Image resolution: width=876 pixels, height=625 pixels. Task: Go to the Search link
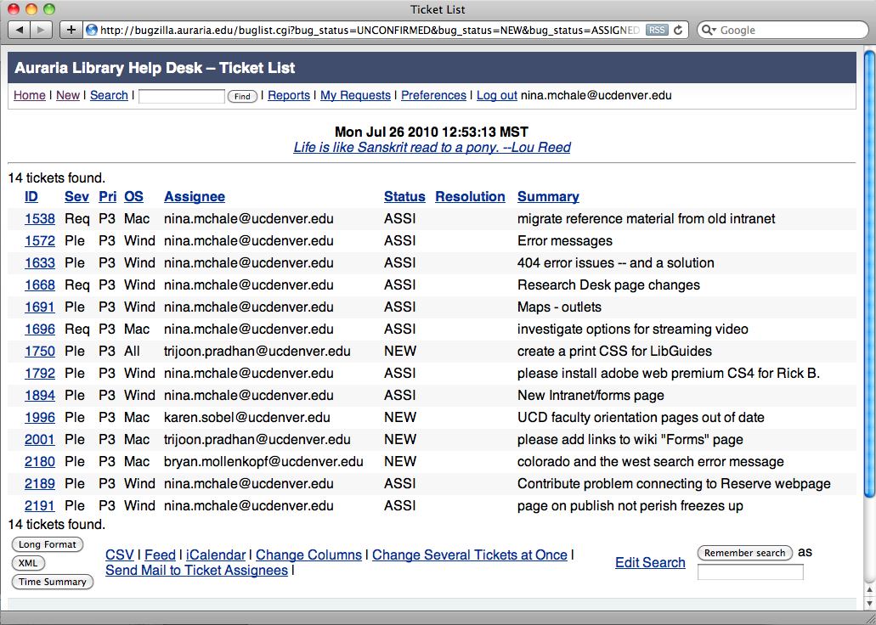[109, 95]
